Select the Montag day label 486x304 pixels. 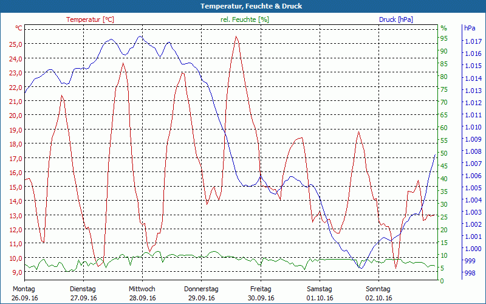click(24, 289)
